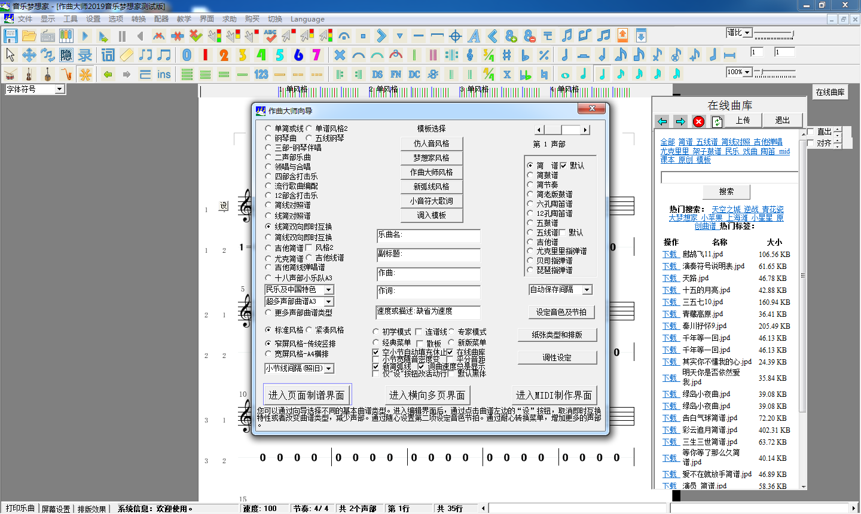Click the 进入页面制谱界面 button
This screenshot has height=514, width=861.
click(x=306, y=395)
